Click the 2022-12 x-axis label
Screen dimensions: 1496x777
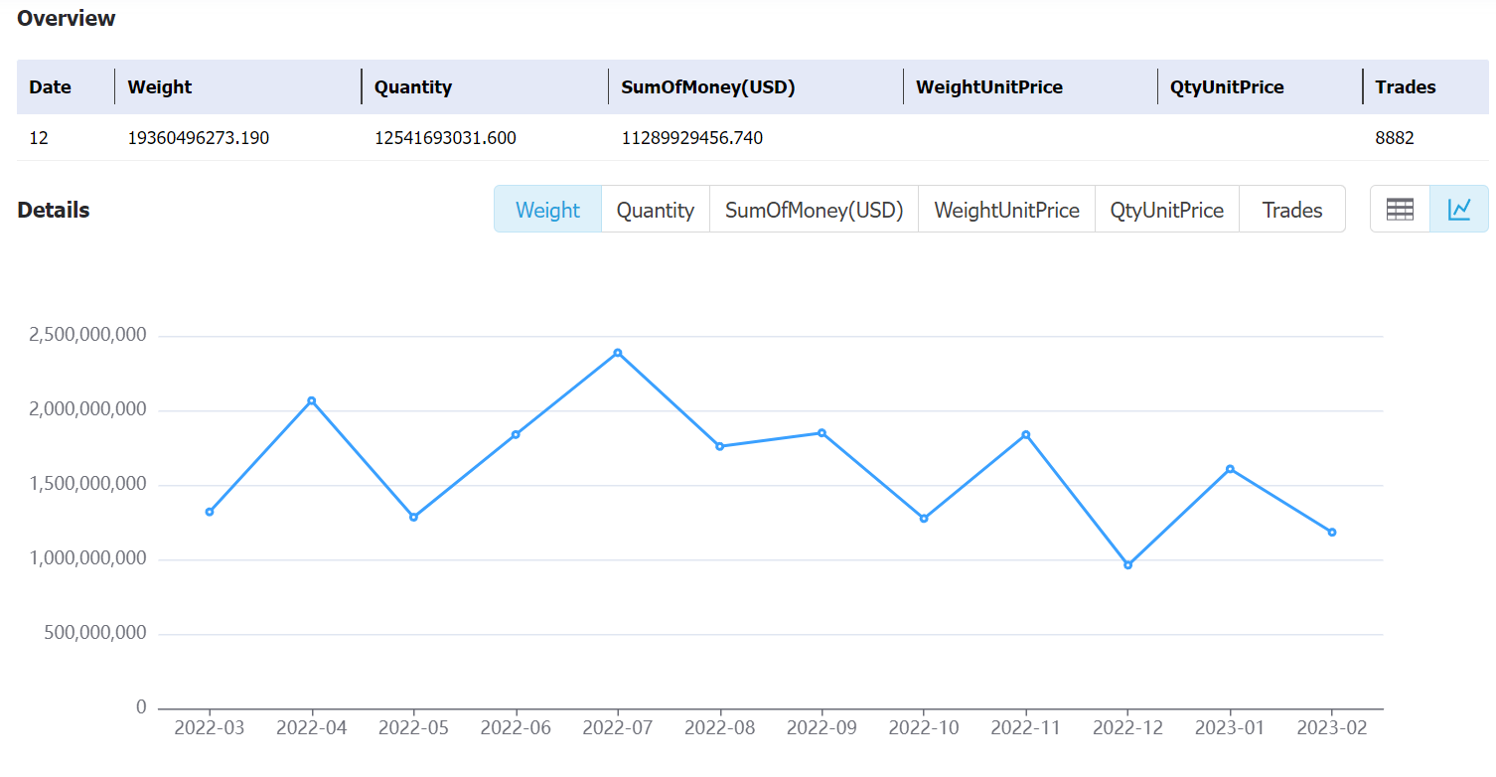tap(1127, 728)
